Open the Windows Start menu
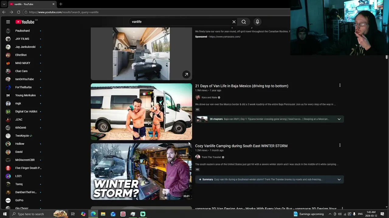The height and width of the screenshot is (218, 389). [x=5, y=214]
